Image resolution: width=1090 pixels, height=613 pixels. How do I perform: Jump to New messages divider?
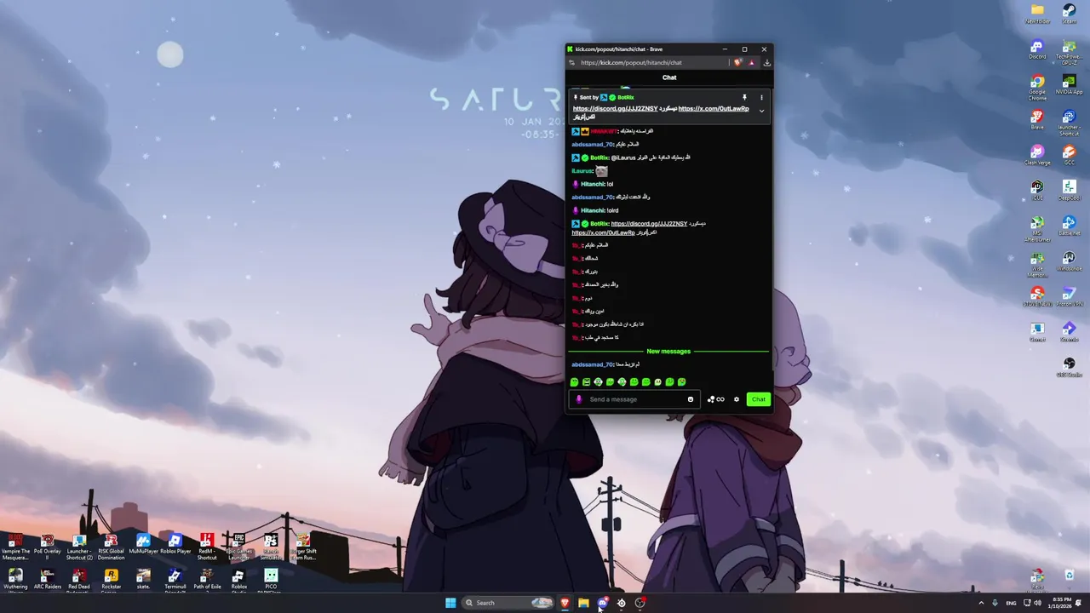668,351
